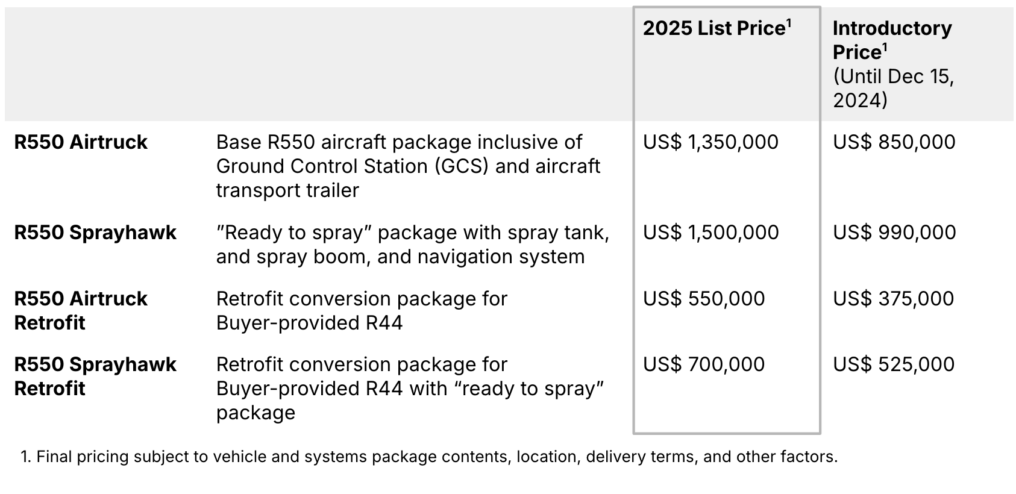Screen dimensions: 1016x494
Task: Click the R550 Sprayhawk Retrofit row label
Action: tap(95, 376)
